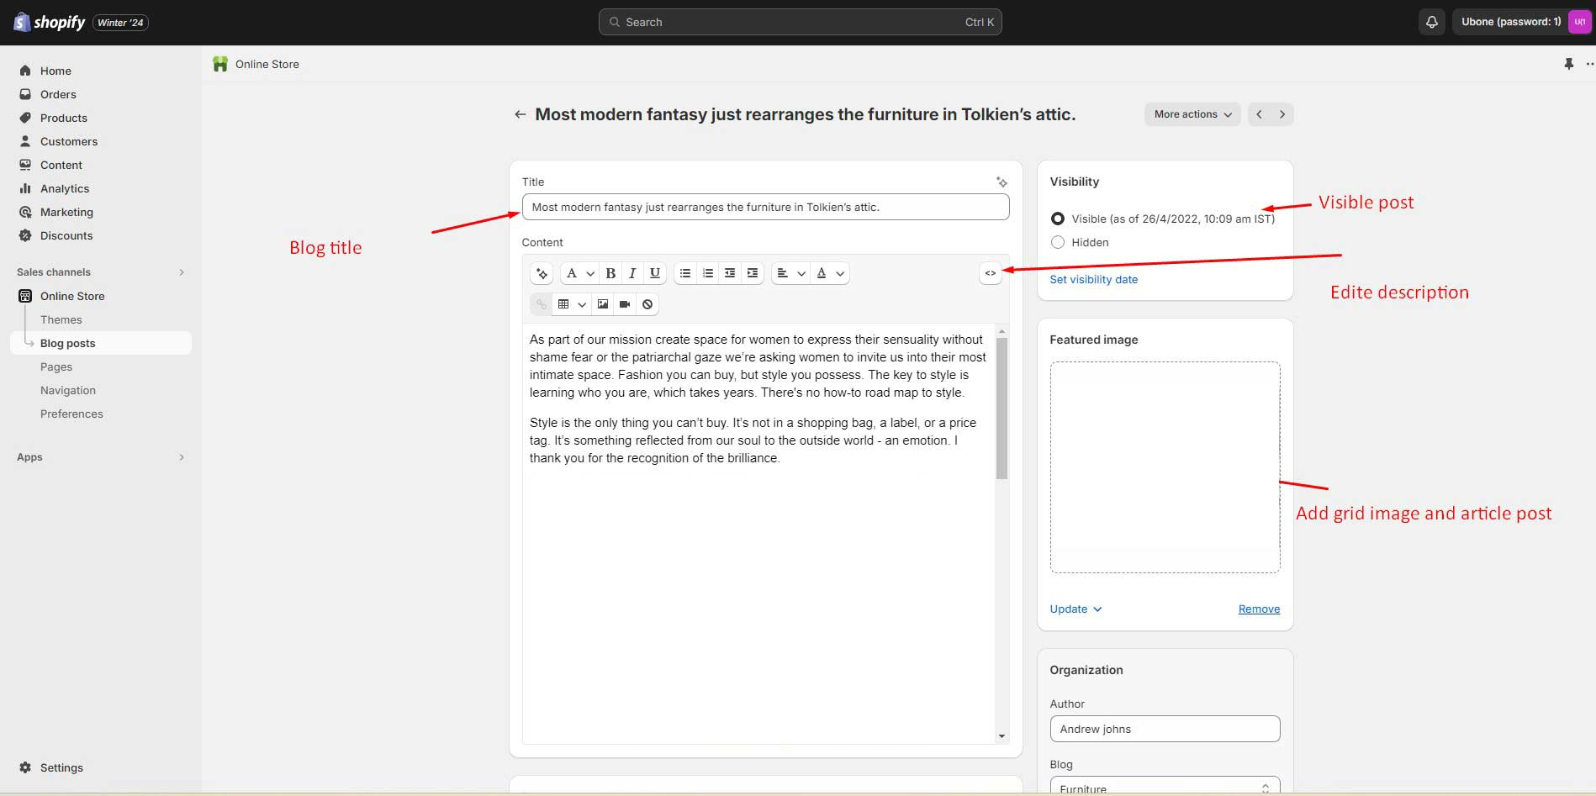Clear formatting with the circle-slash icon

[647, 304]
